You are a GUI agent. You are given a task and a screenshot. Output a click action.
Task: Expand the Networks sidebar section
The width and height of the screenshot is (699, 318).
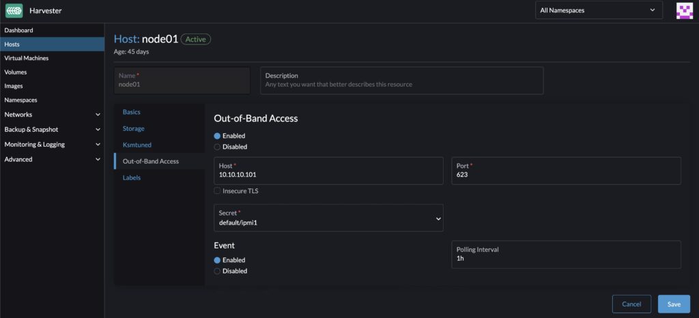pos(51,115)
